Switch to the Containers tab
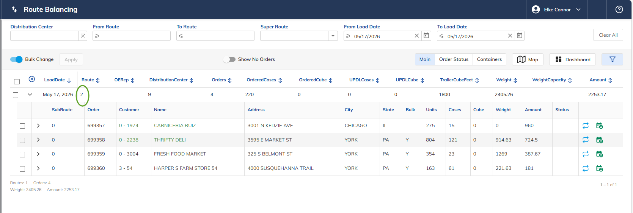The width and height of the screenshot is (633, 213). coord(489,59)
